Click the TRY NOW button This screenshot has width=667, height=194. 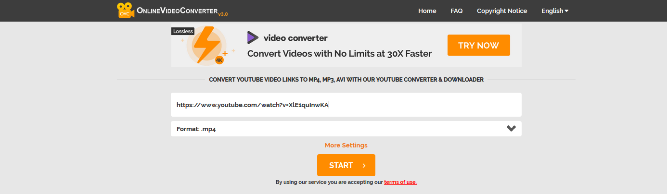coord(478,46)
